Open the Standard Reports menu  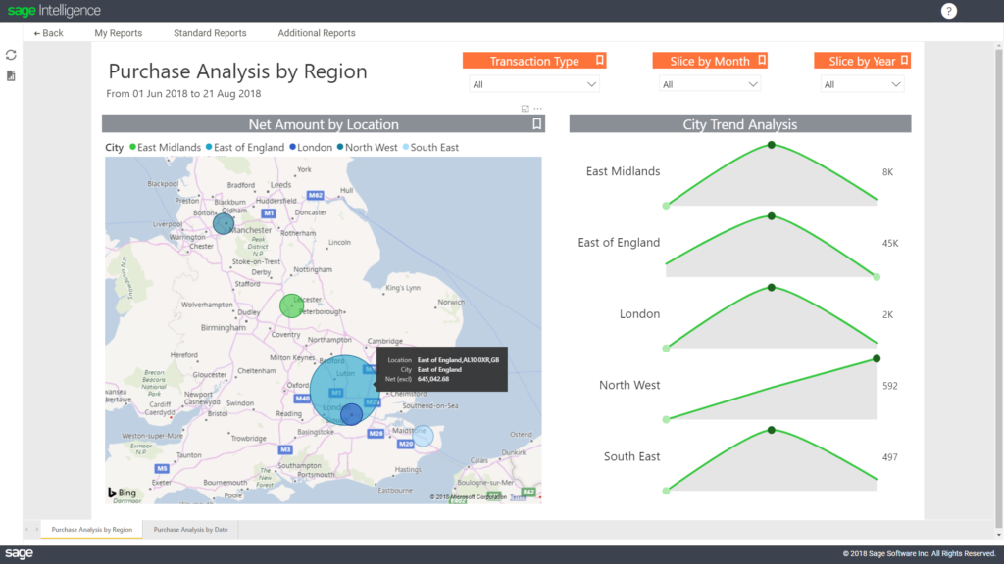click(x=210, y=32)
